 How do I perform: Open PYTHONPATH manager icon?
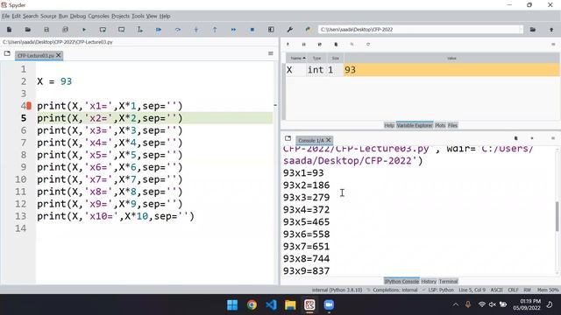click(308, 30)
